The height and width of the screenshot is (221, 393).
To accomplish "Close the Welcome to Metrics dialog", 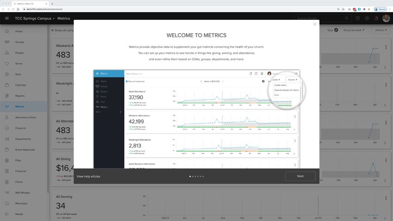I will [x=314, y=25].
